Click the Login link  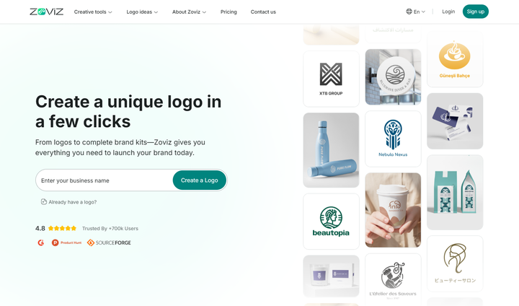[x=448, y=12]
